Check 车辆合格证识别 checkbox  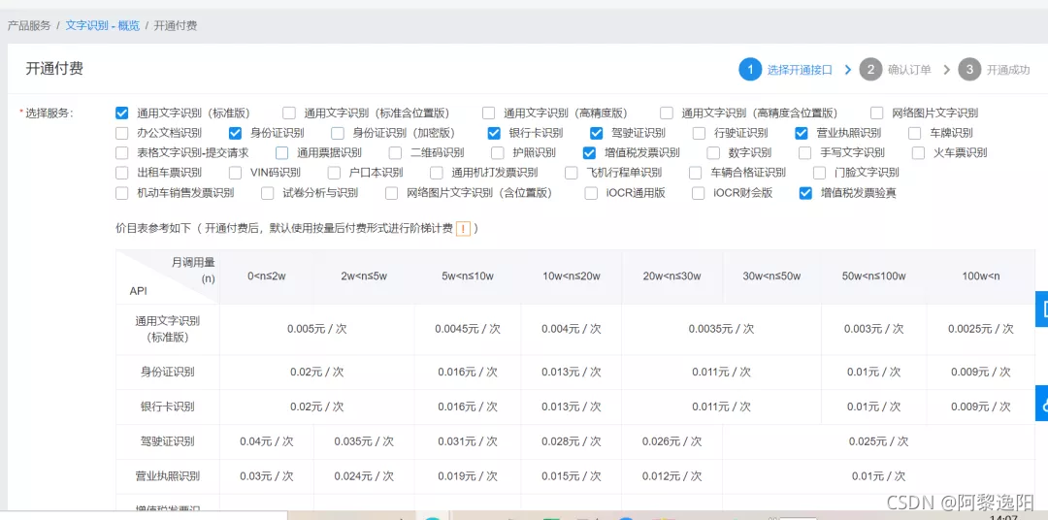696,173
